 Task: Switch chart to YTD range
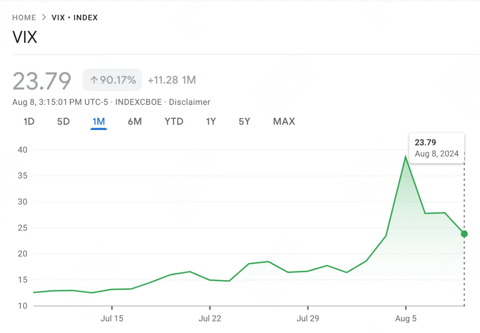click(174, 121)
